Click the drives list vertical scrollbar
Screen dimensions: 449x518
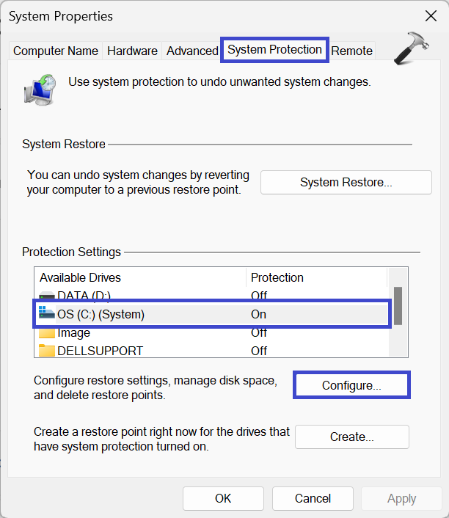tap(398, 305)
